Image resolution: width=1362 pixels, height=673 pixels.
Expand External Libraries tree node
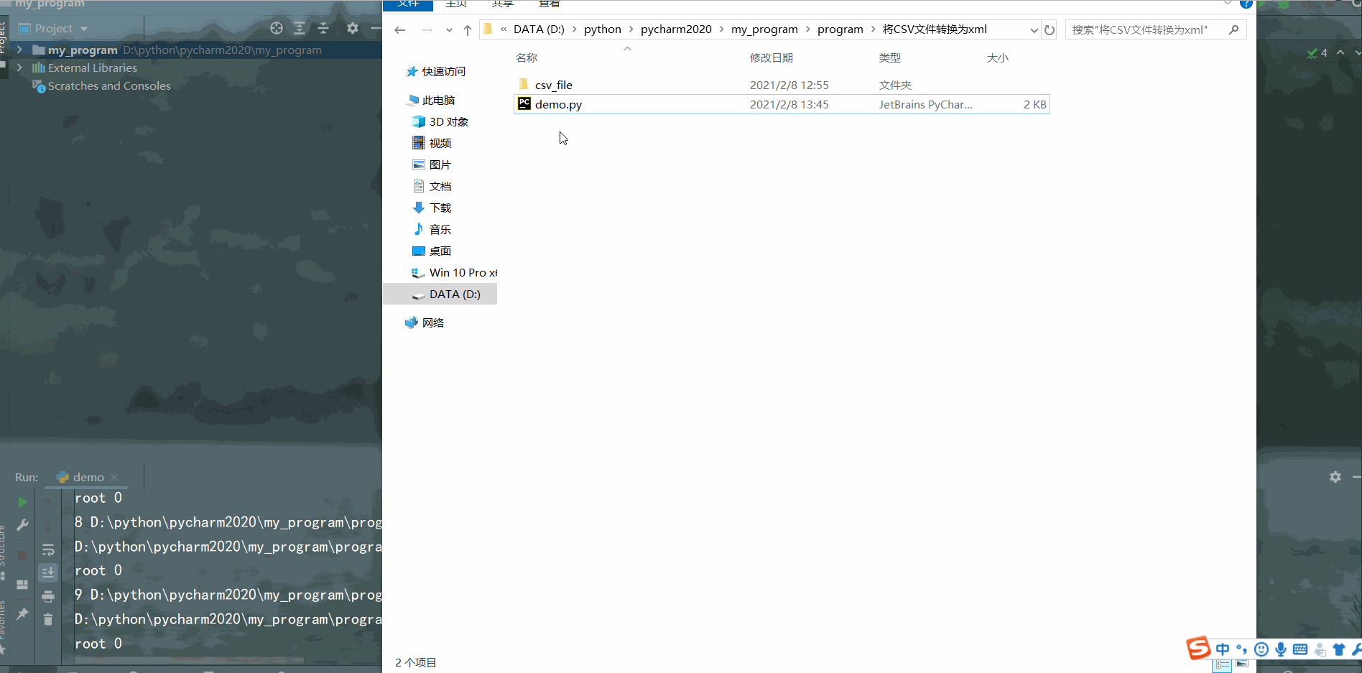(x=19, y=68)
